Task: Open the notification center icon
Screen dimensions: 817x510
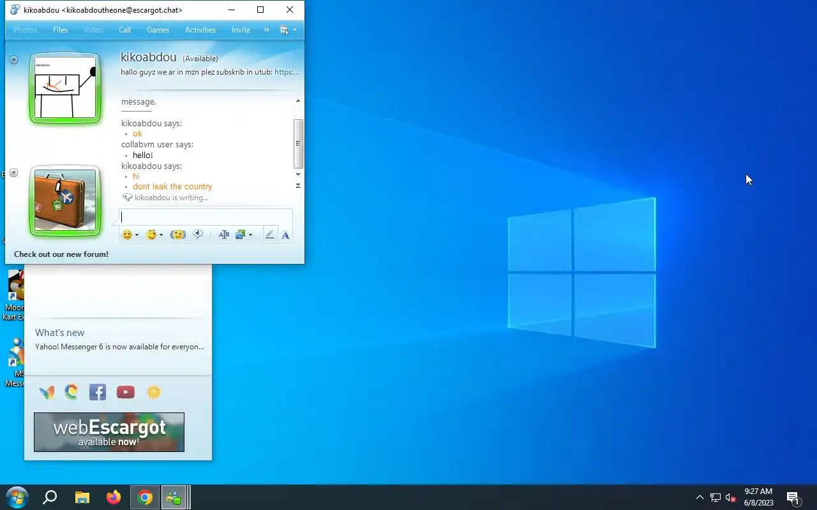Action: (x=793, y=498)
